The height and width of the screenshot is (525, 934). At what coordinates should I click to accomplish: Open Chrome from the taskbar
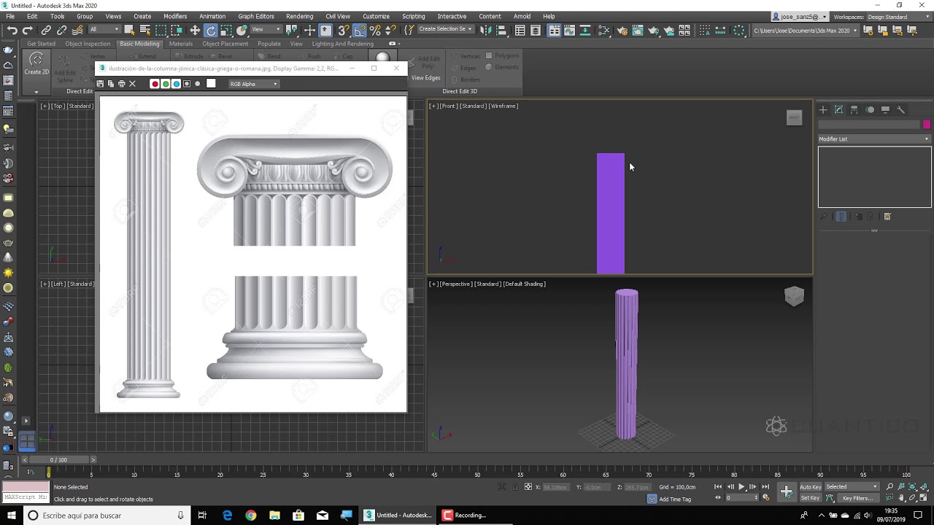click(251, 516)
